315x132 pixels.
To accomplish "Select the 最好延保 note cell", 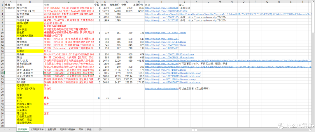I will 184,8.
